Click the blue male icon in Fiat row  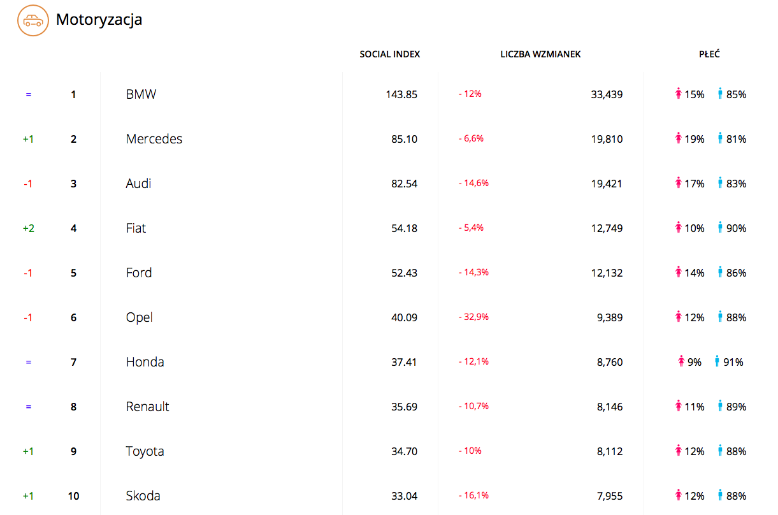point(721,228)
